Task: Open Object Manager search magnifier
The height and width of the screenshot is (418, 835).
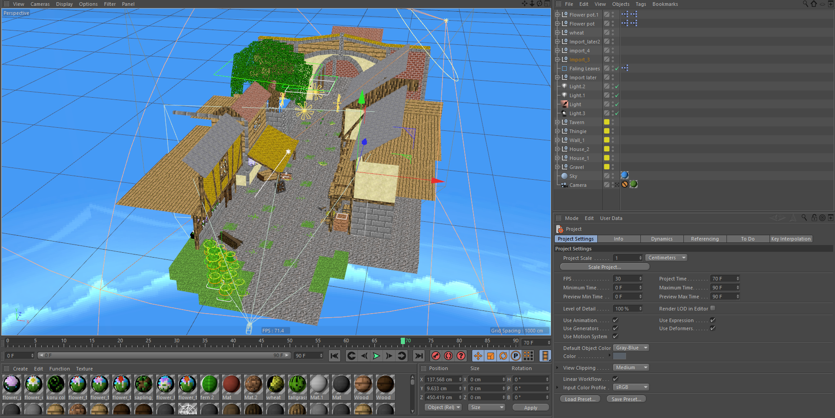Action: (x=805, y=4)
